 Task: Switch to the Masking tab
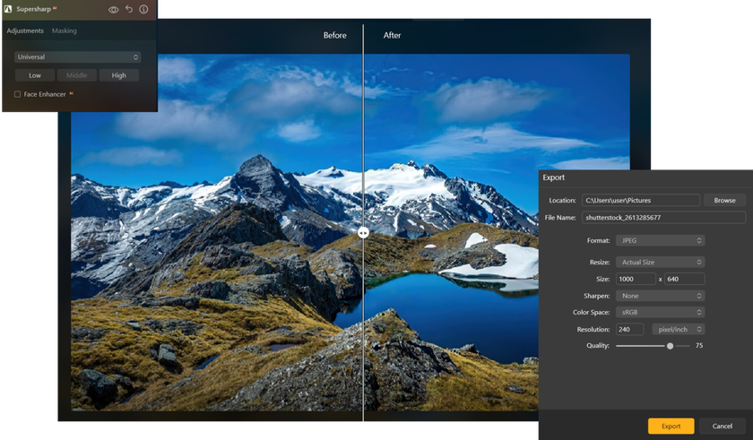tap(64, 30)
